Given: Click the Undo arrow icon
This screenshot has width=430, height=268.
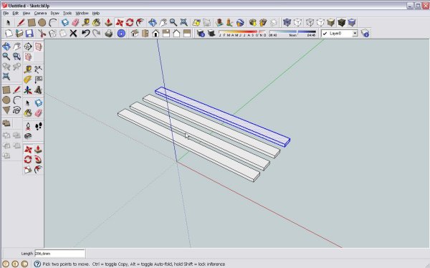Looking at the screenshot, I should [86, 34].
